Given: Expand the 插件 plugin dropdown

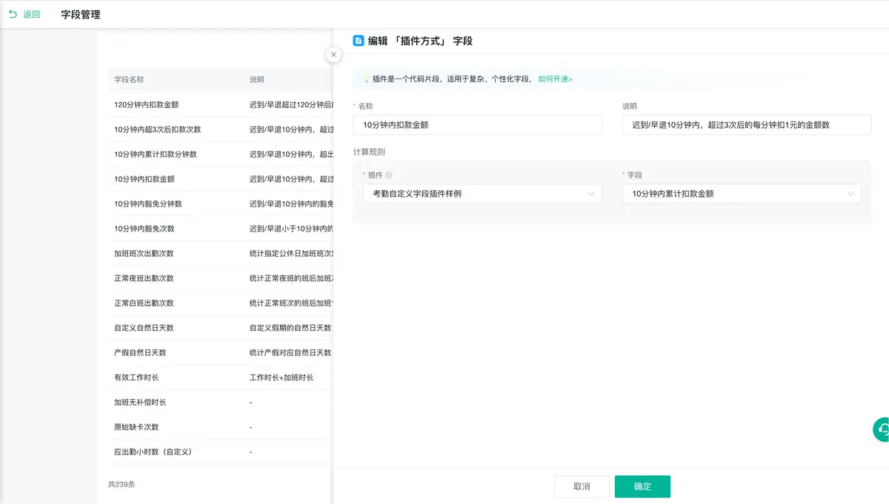Looking at the screenshot, I should pyautogui.click(x=482, y=194).
